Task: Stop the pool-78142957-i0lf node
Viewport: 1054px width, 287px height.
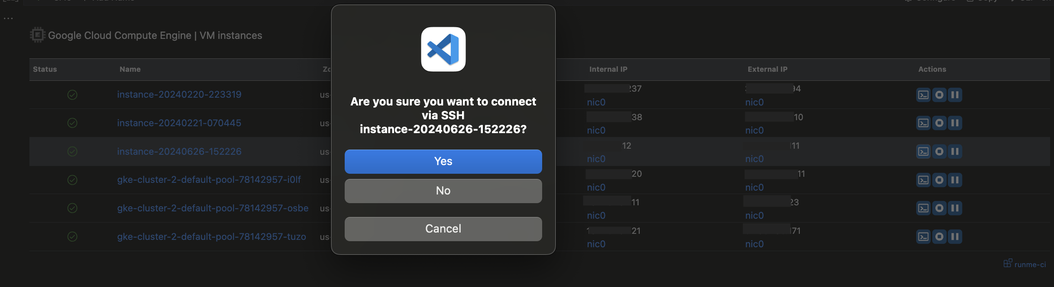Action: tap(939, 180)
